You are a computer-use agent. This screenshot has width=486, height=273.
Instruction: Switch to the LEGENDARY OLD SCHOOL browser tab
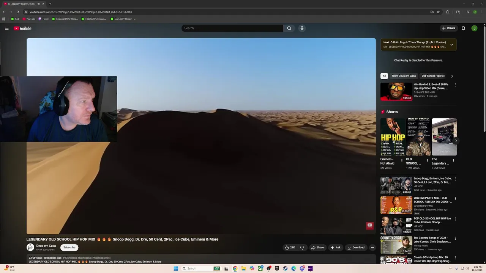coord(24,4)
